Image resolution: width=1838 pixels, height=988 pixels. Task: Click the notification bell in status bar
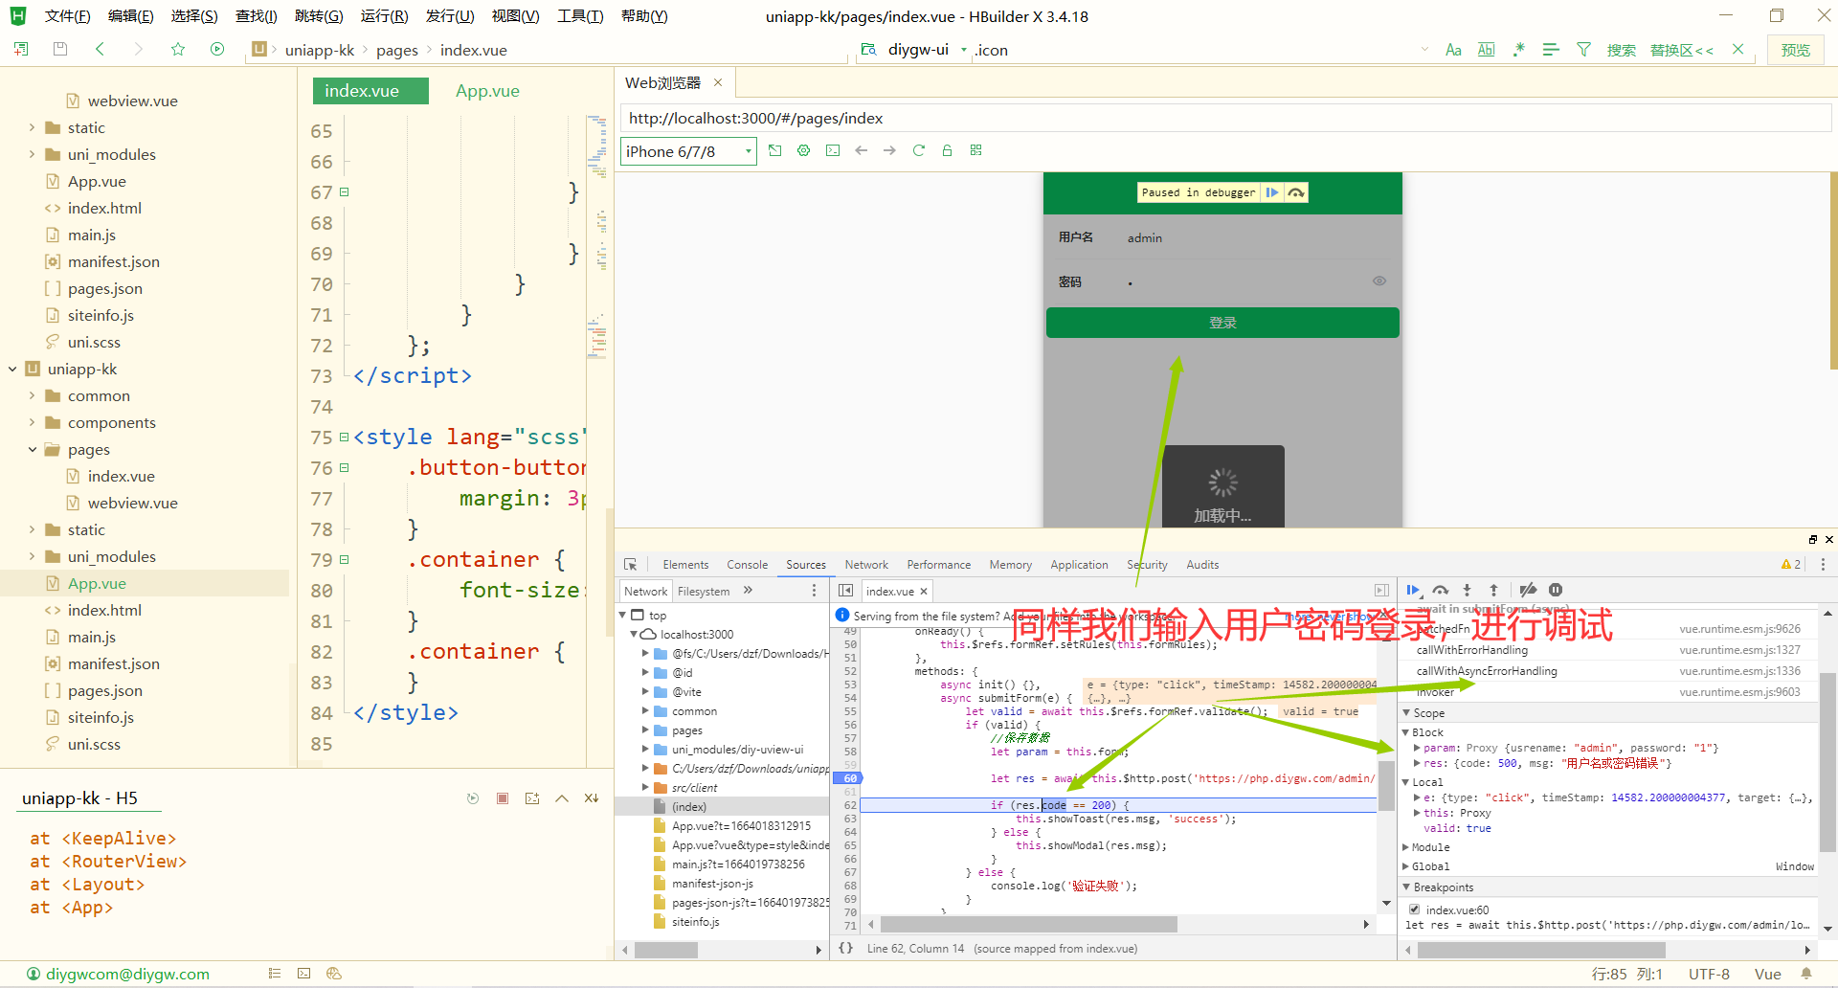pos(1806,974)
